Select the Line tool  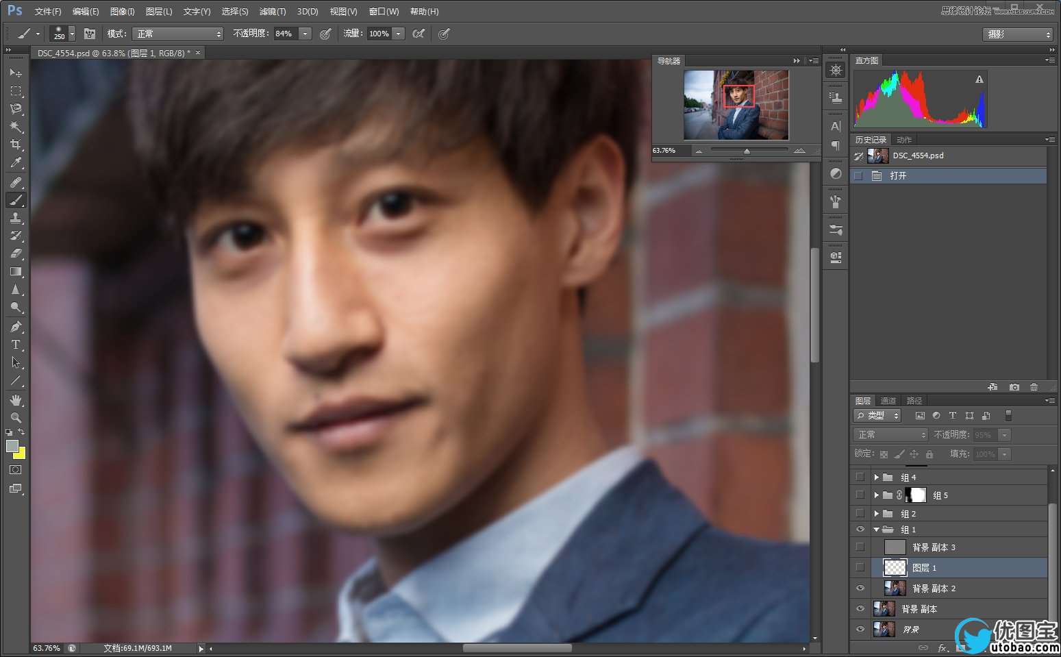(x=16, y=380)
